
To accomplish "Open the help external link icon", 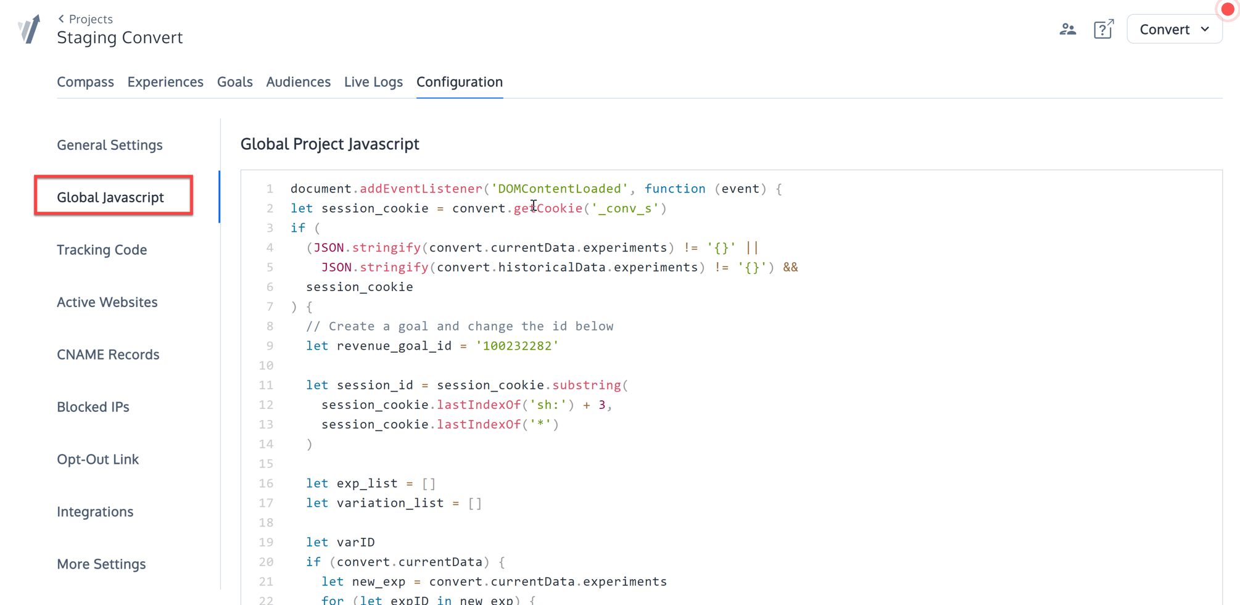I will [1104, 29].
